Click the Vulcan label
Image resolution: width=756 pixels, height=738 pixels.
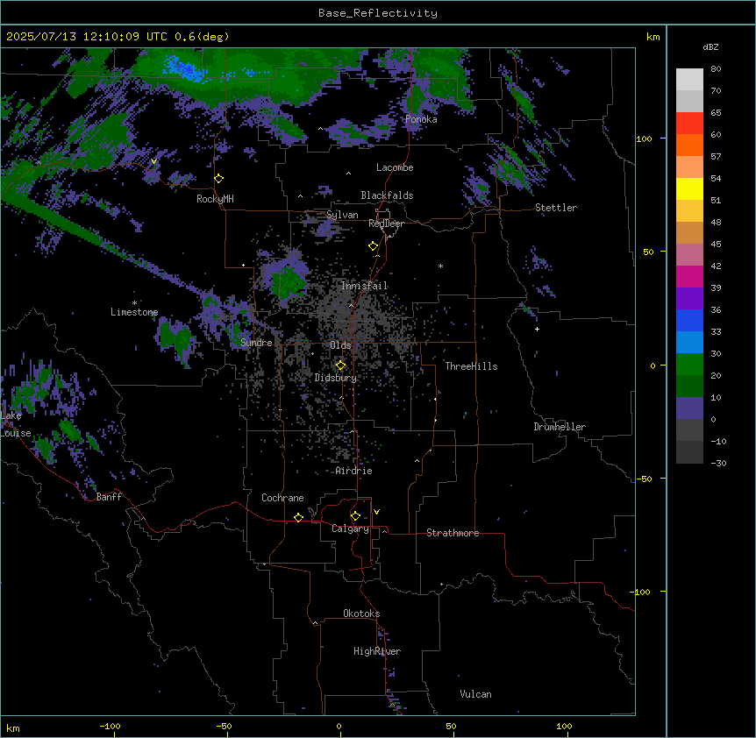[x=476, y=694]
